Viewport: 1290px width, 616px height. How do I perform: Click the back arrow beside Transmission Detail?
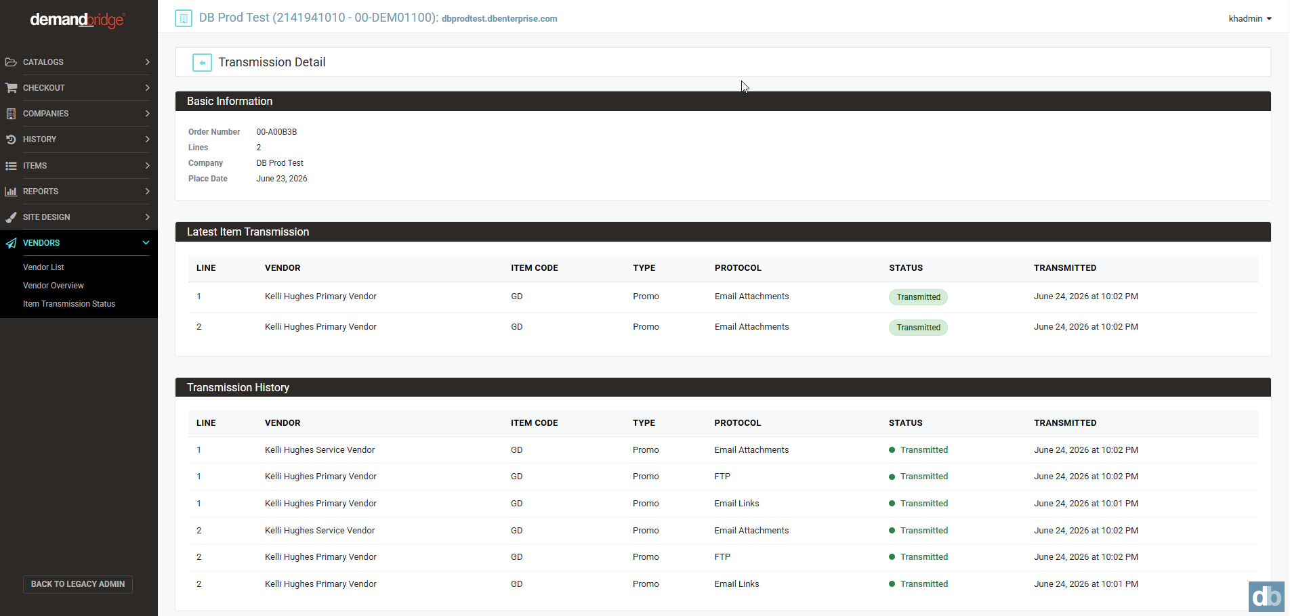pos(202,62)
